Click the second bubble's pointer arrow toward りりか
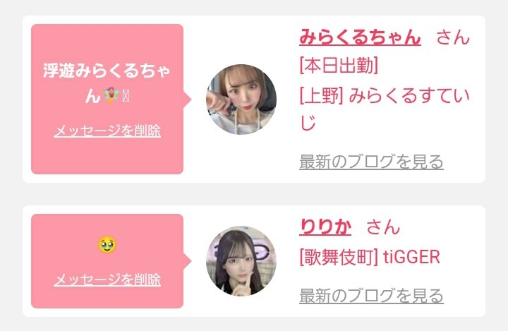This screenshot has width=508, height=331. point(188,261)
